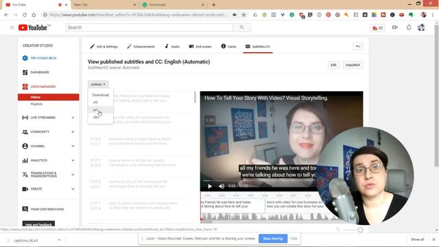Open the hamburger guide menu

(x=12, y=27)
